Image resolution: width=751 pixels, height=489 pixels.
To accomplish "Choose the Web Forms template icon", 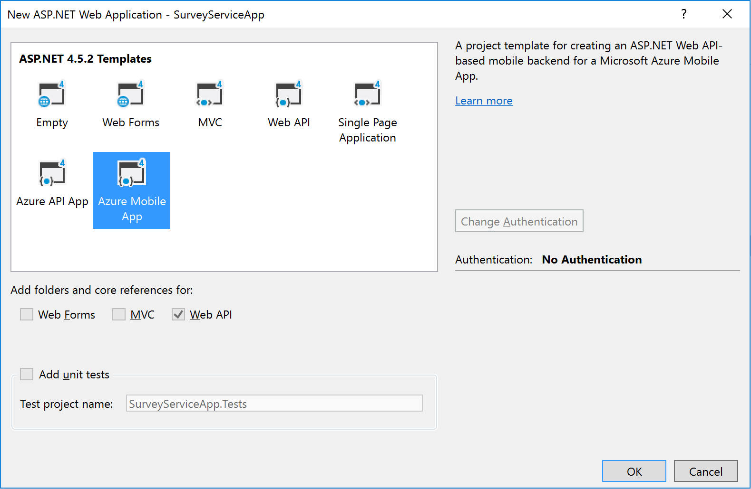I will (130, 94).
